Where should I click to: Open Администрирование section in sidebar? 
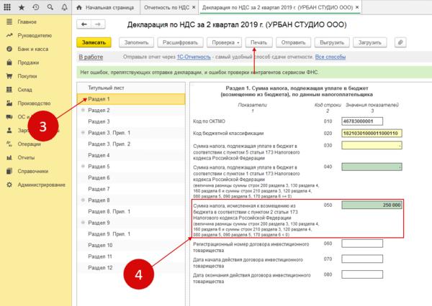click(41, 185)
